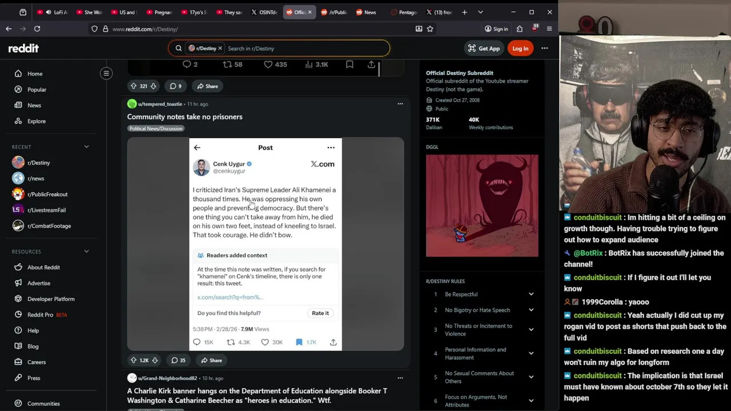This screenshot has height=411, width=731.
Task: Click the Log In button
Action: [x=520, y=49]
